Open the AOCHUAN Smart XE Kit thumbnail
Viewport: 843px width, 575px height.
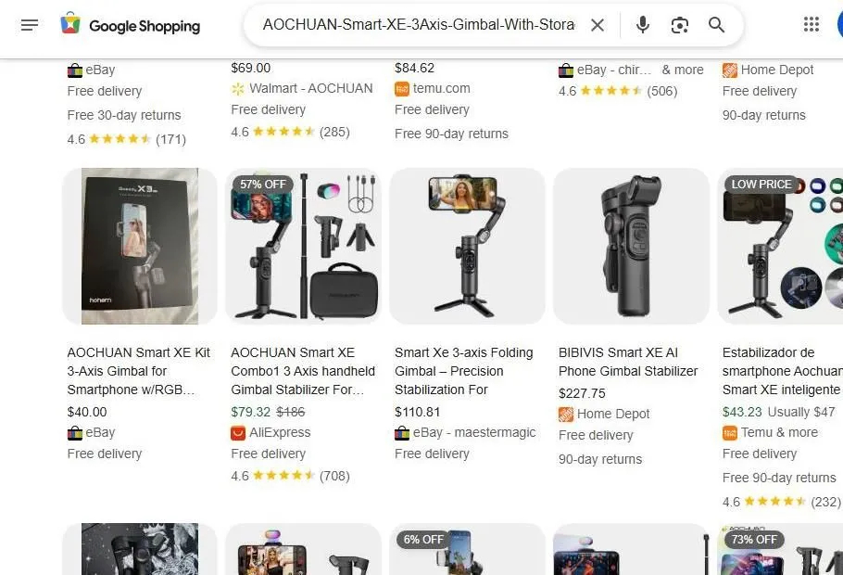tap(140, 246)
